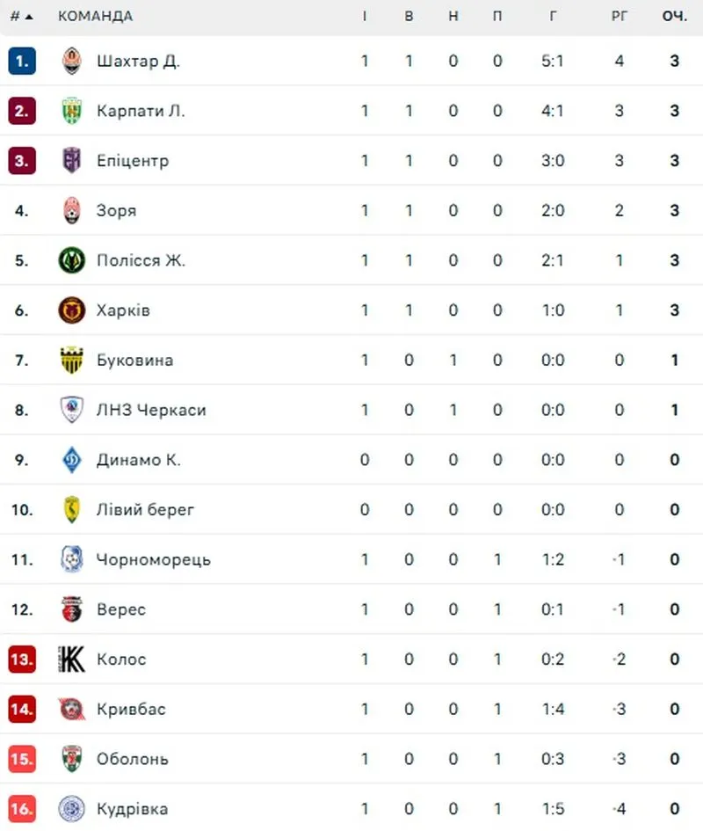
Task: Select the Г goals column header
Action: coord(553,16)
